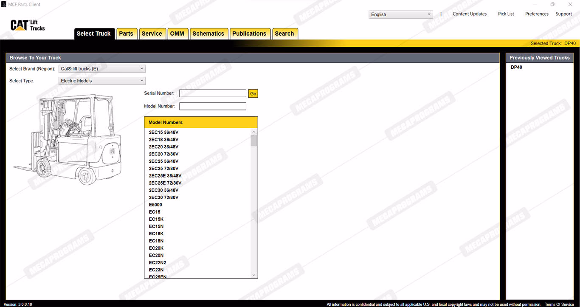
Task: Select model 2EC25E 72/80V from the list
Action: pyautogui.click(x=165, y=183)
